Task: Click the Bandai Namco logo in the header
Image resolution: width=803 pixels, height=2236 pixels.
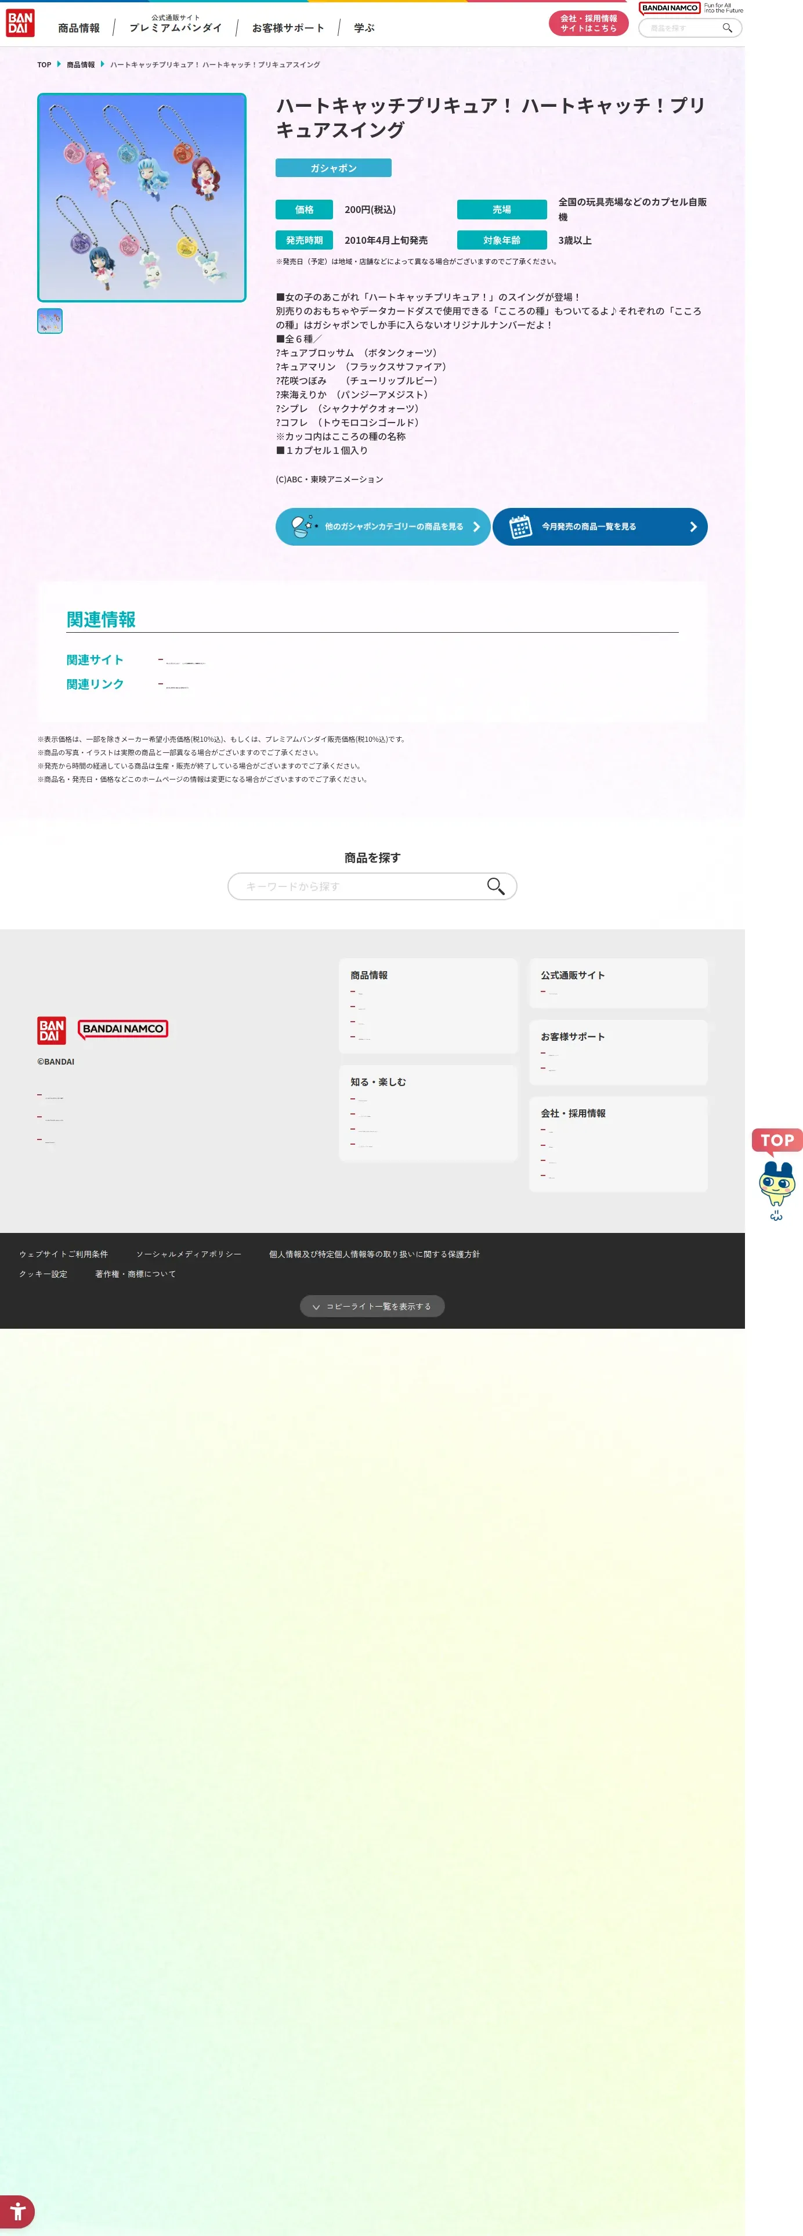Action: [x=670, y=8]
